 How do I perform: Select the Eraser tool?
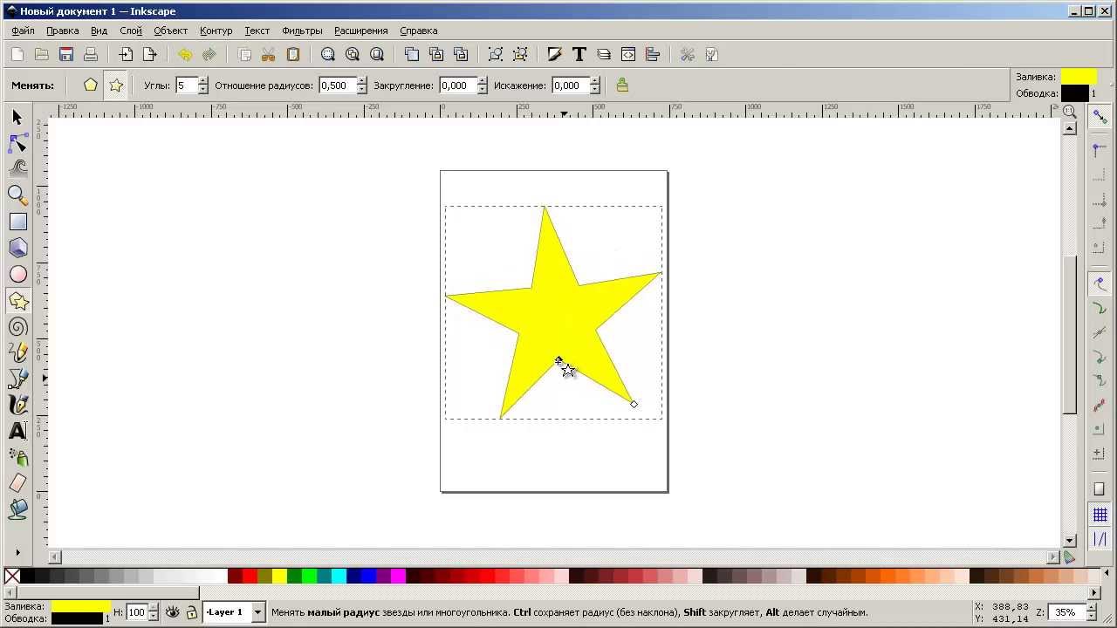point(17,483)
